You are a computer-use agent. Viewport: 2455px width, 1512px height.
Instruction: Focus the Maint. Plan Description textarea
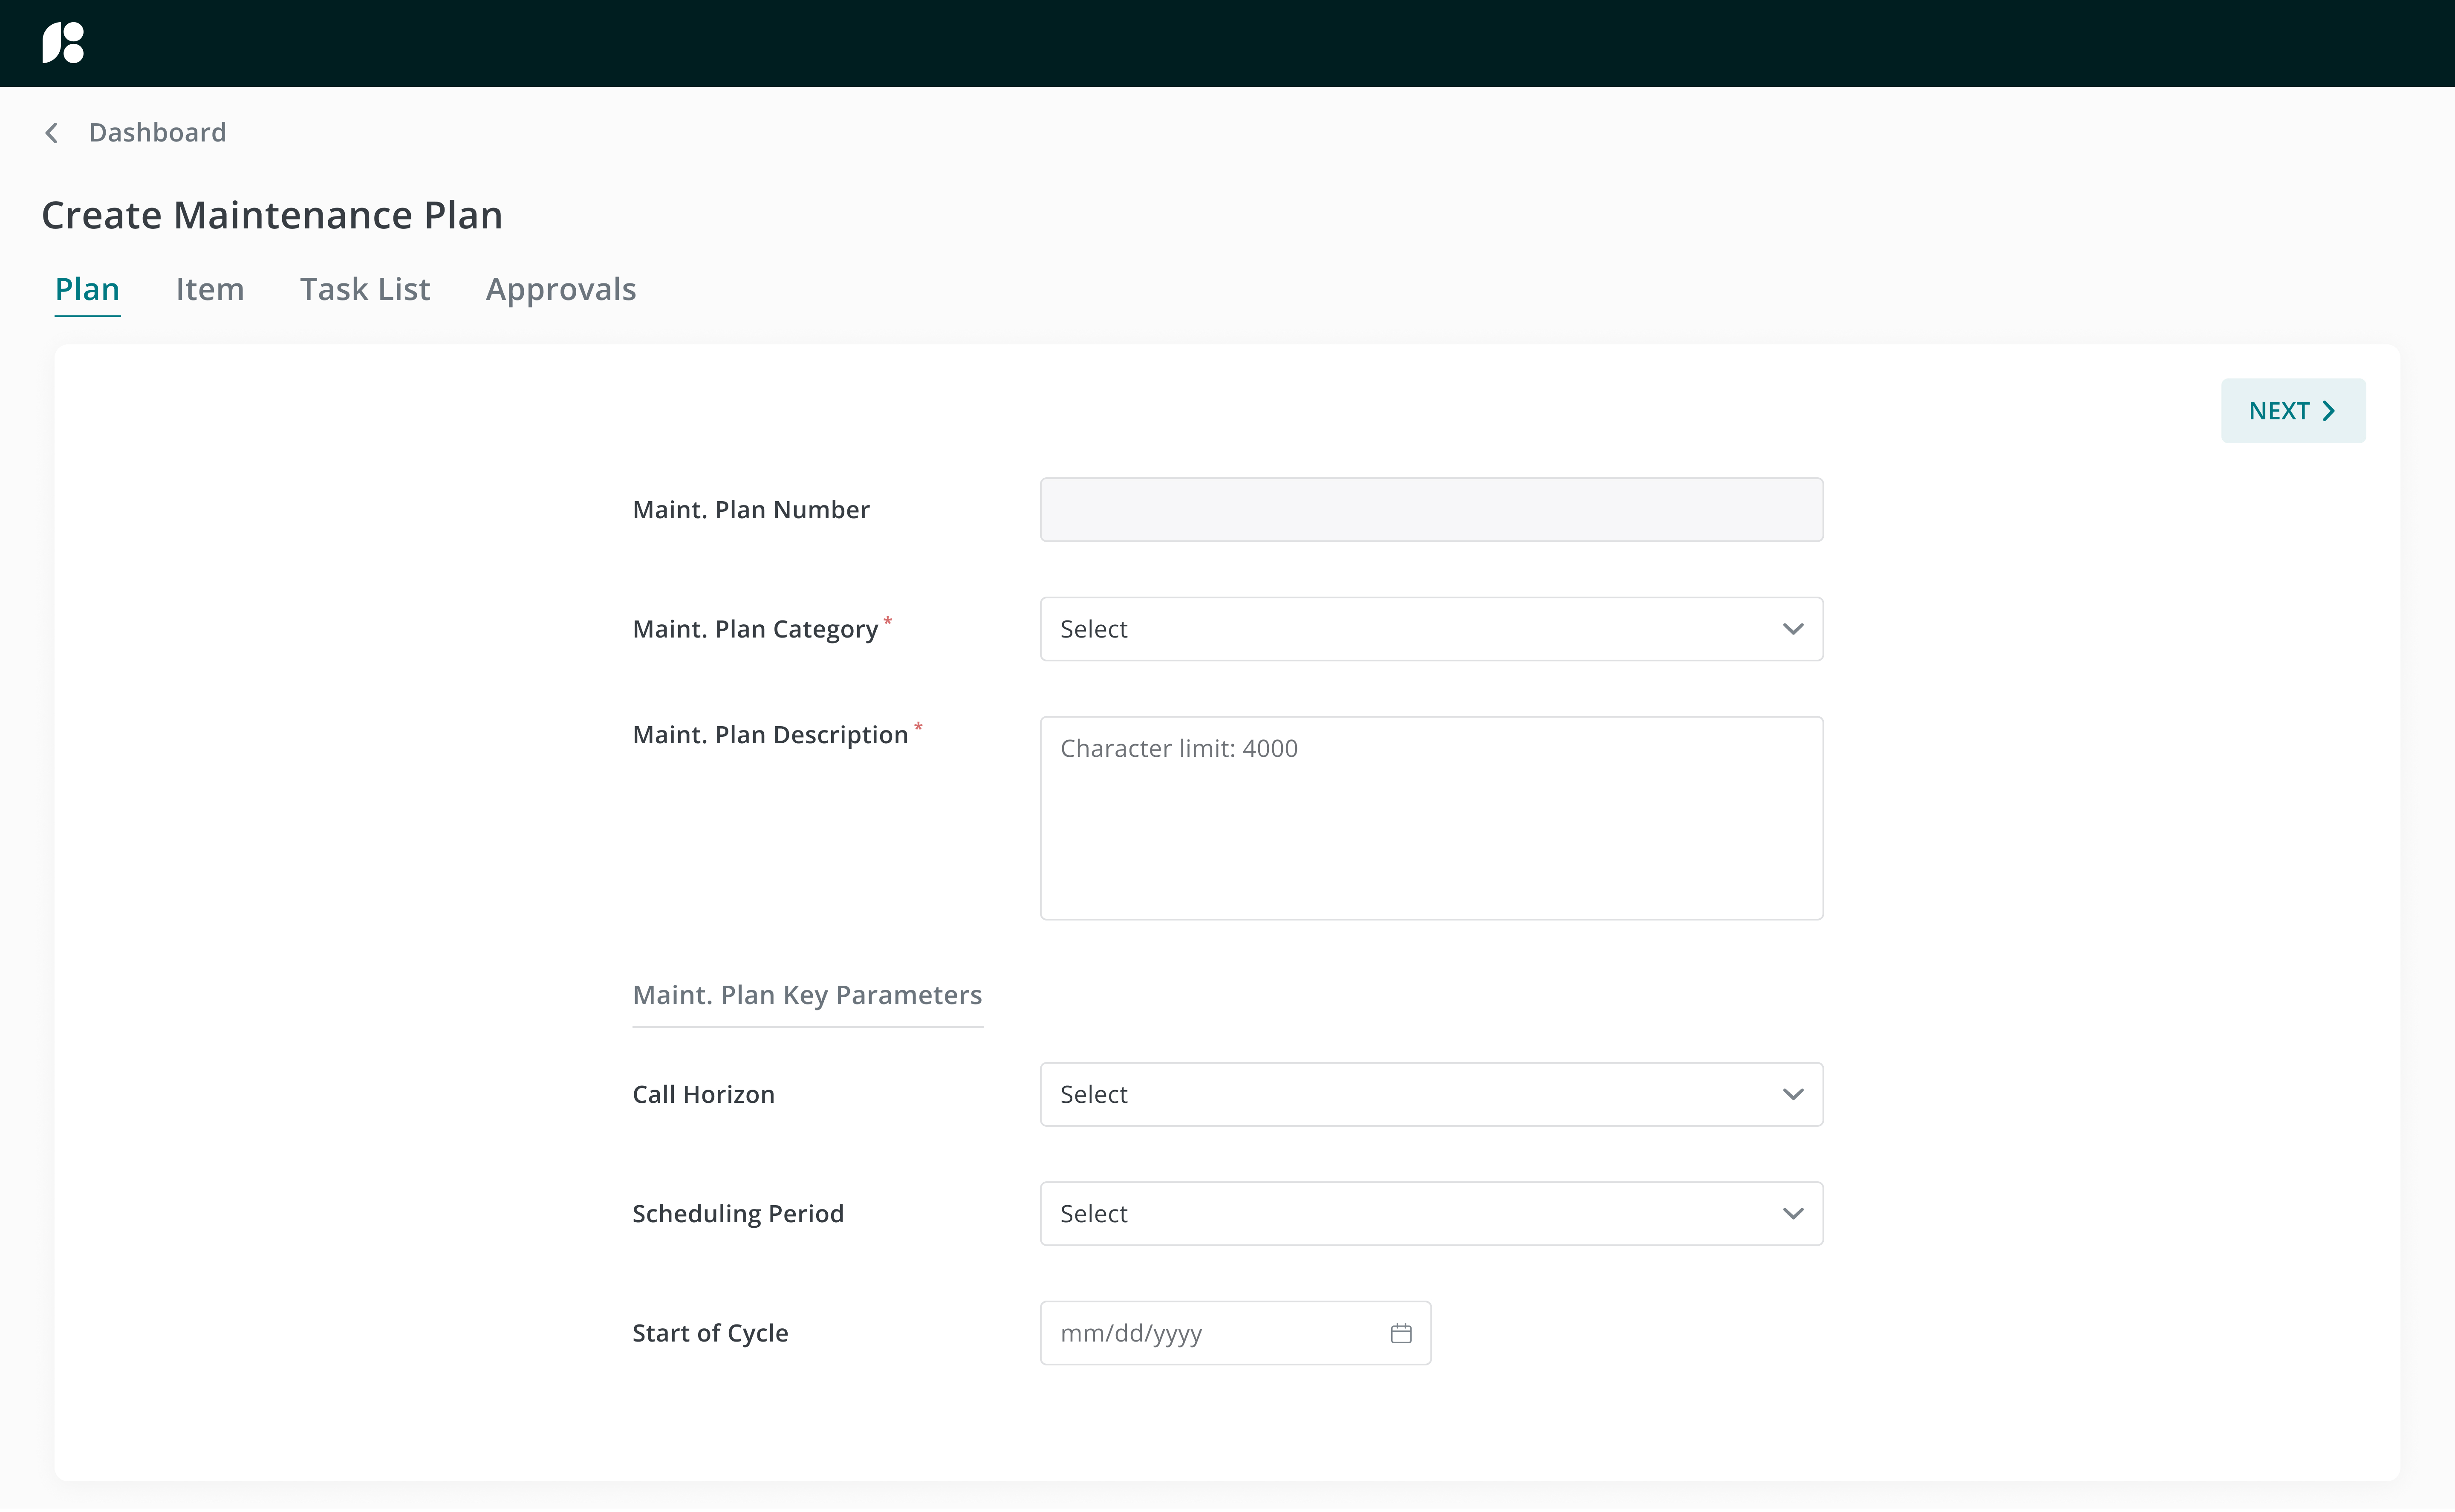click(x=1430, y=817)
